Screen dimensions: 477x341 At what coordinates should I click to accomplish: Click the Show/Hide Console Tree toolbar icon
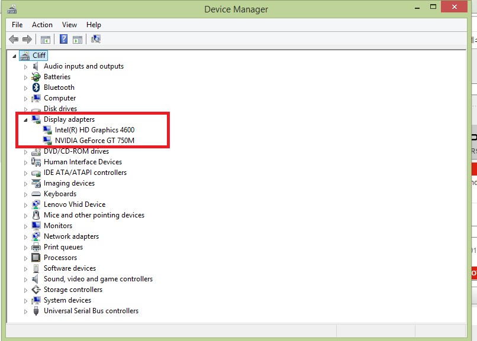[45, 40]
